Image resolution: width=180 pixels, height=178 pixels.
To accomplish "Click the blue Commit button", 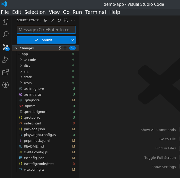I will [x=43, y=40].
